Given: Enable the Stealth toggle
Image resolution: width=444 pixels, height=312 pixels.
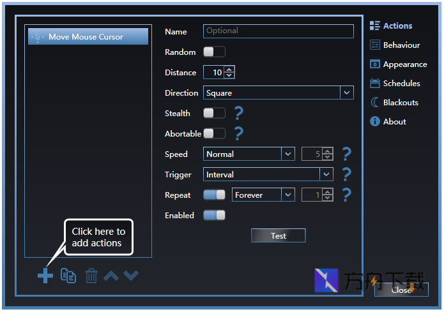Looking at the screenshot, I should (x=214, y=114).
